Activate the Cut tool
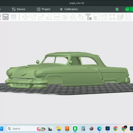Viewport: 133px width, 133px height. 57,17
